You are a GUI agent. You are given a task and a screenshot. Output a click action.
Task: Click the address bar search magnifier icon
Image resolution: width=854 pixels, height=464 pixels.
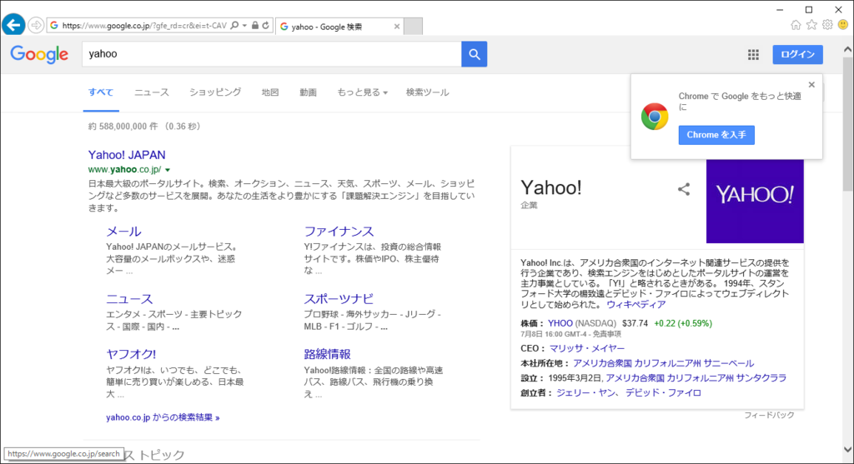234,26
